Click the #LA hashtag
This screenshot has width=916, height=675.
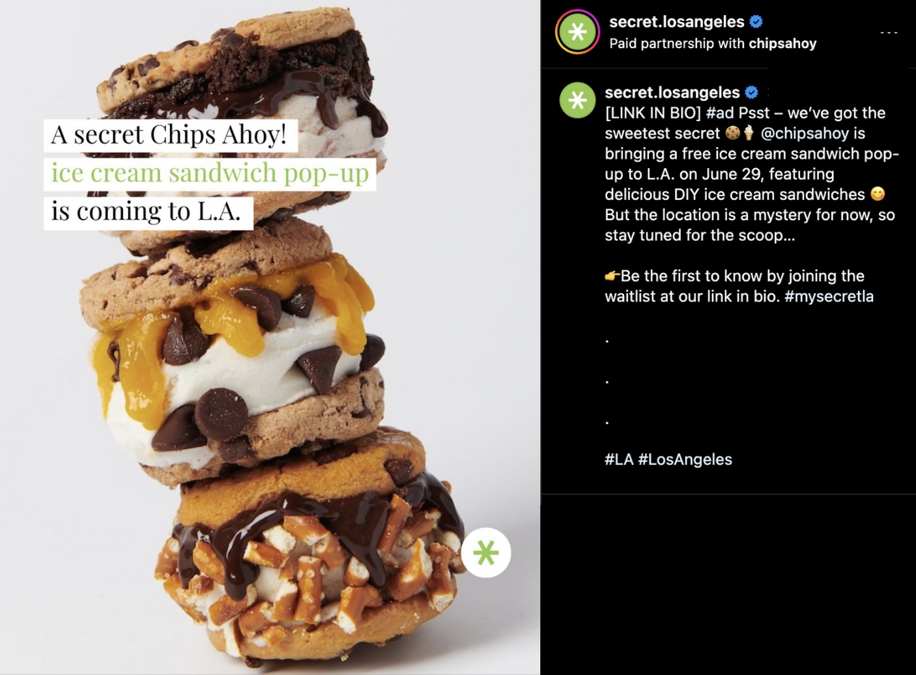pyautogui.click(x=619, y=459)
